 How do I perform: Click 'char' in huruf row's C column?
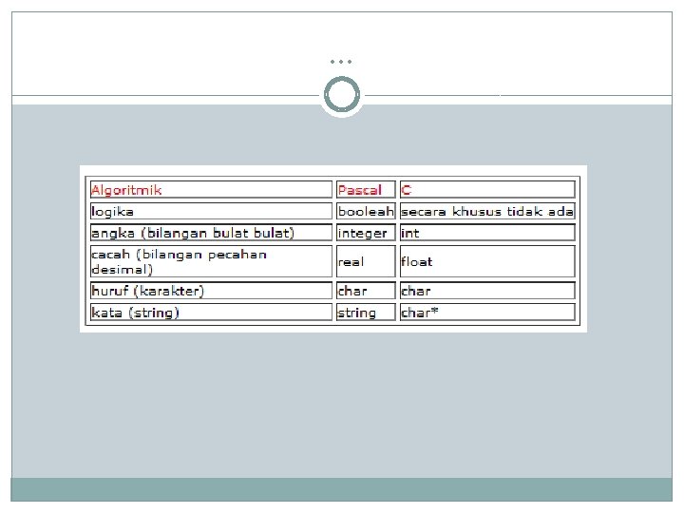coord(487,291)
